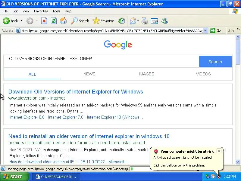Select the ALL results tab
Image resolution: width=241 pixels, height=181 pixels.
pos(32,74)
